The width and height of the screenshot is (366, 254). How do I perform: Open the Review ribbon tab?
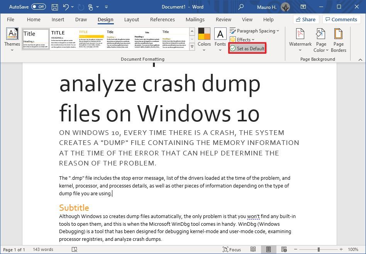(223, 19)
